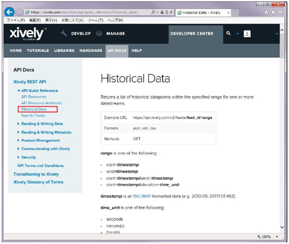Viewport: 289px width, 244px height.
Task: Go to the HARDWARE nav tab
Action: [91, 50]
